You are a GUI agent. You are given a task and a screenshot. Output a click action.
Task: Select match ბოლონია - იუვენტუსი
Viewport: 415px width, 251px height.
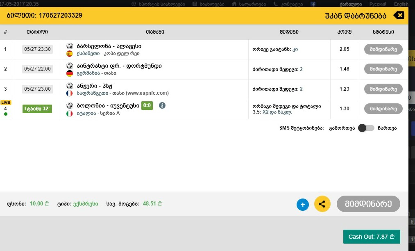pos(108,105)
